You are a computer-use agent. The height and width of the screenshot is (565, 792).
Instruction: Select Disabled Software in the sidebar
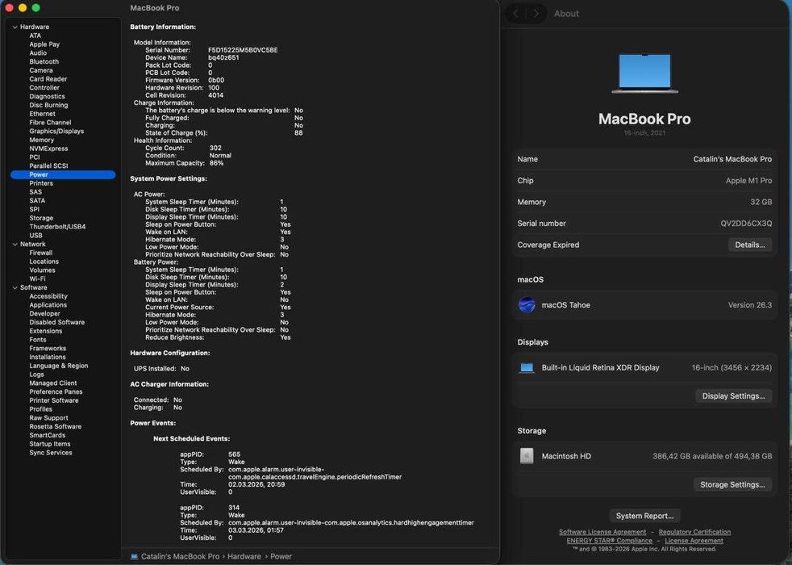click(57, 322)
